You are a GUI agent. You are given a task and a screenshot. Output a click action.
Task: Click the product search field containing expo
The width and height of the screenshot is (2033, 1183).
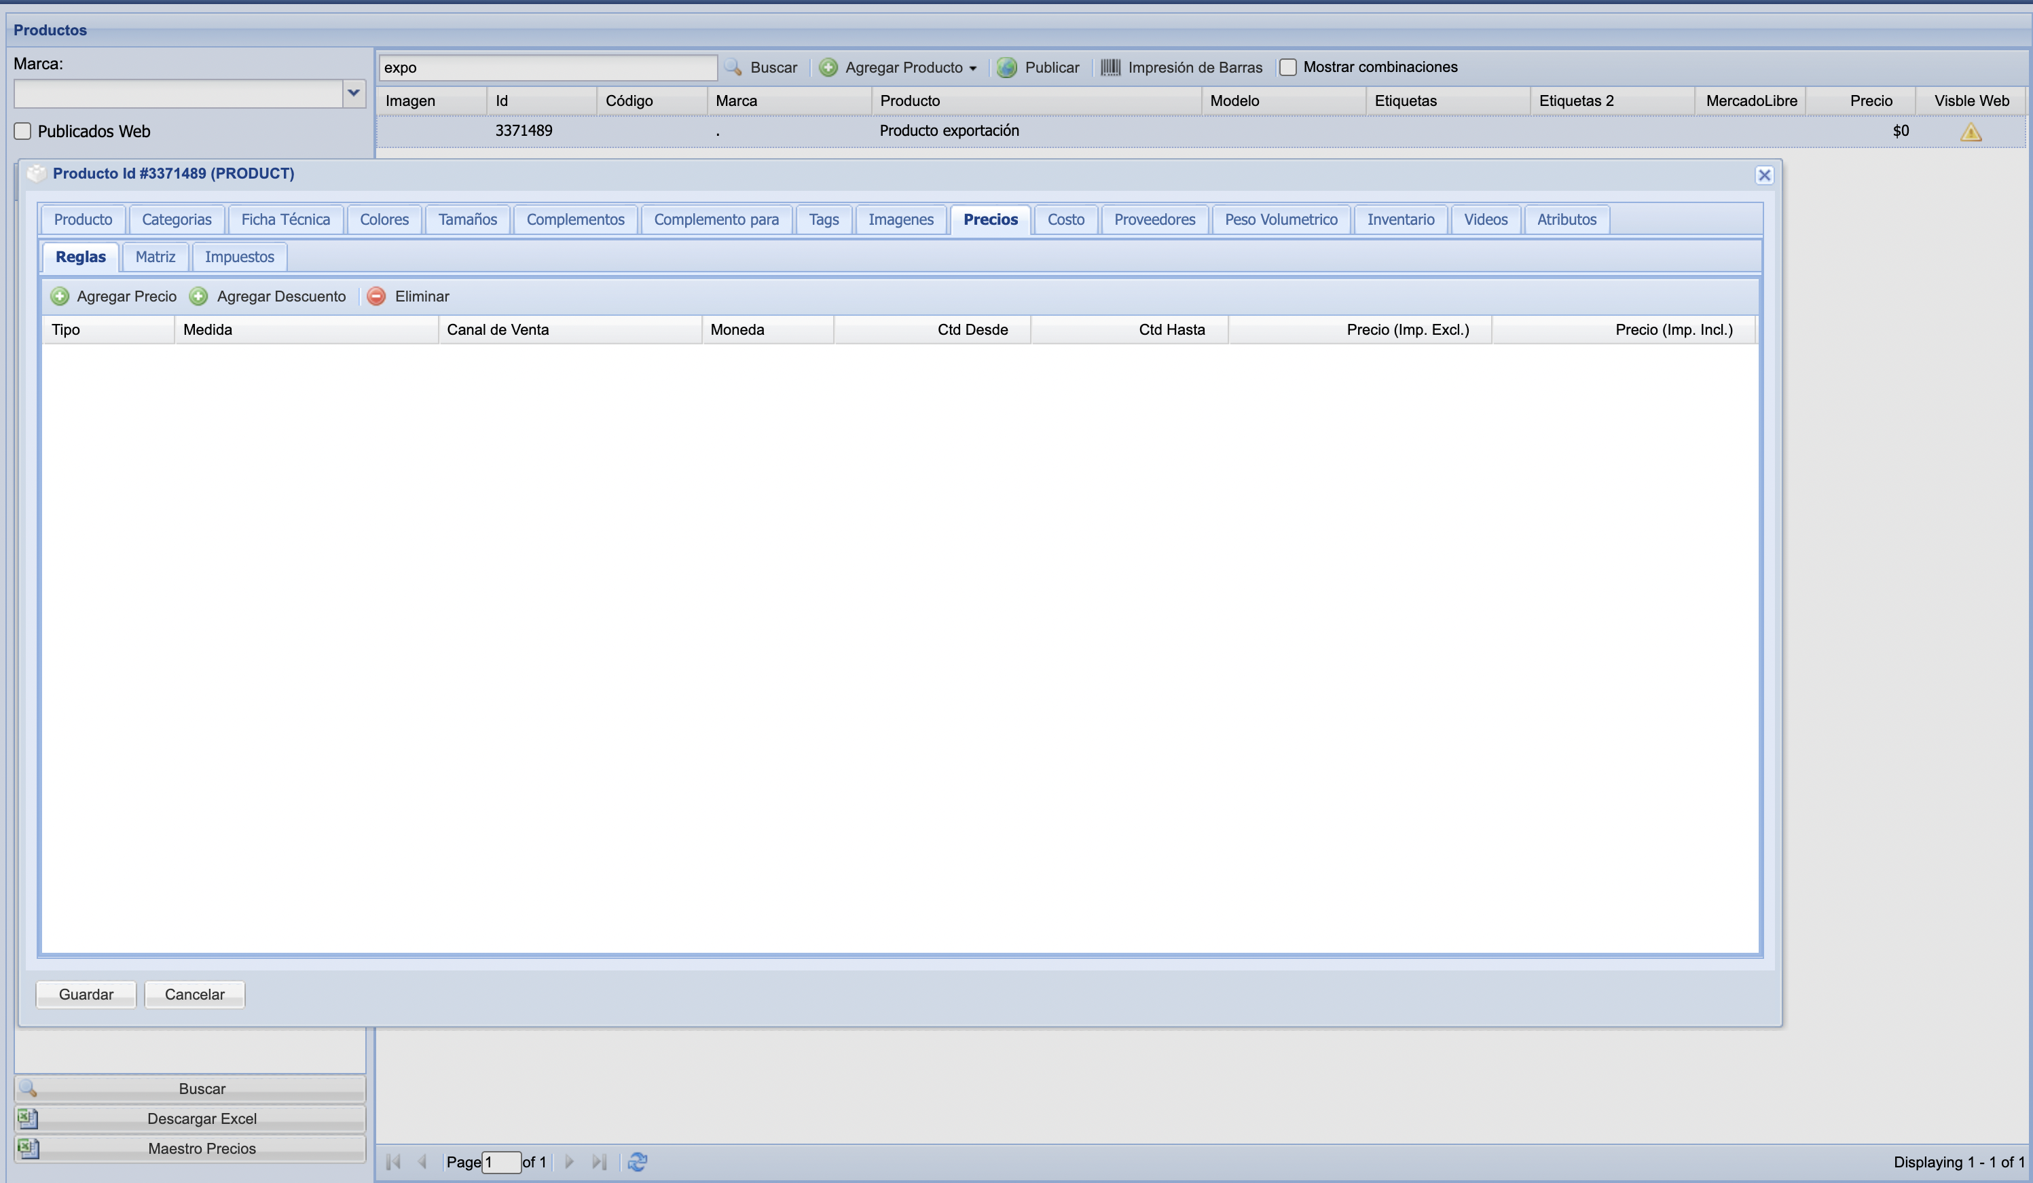547,68
